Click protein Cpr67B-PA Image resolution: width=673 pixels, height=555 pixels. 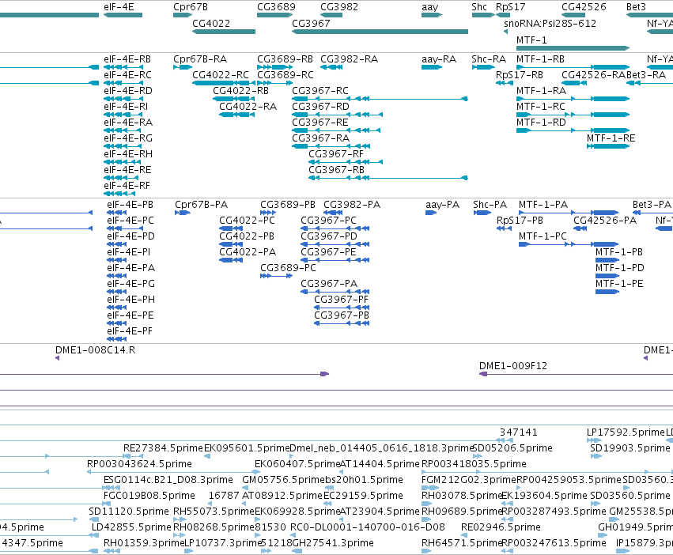pyautogui.click(x=202, y=205)
